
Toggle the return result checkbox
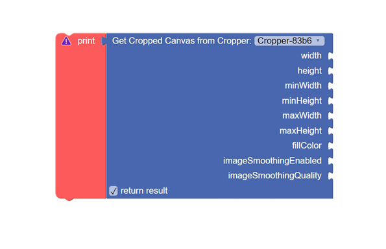tap(114, 191)
